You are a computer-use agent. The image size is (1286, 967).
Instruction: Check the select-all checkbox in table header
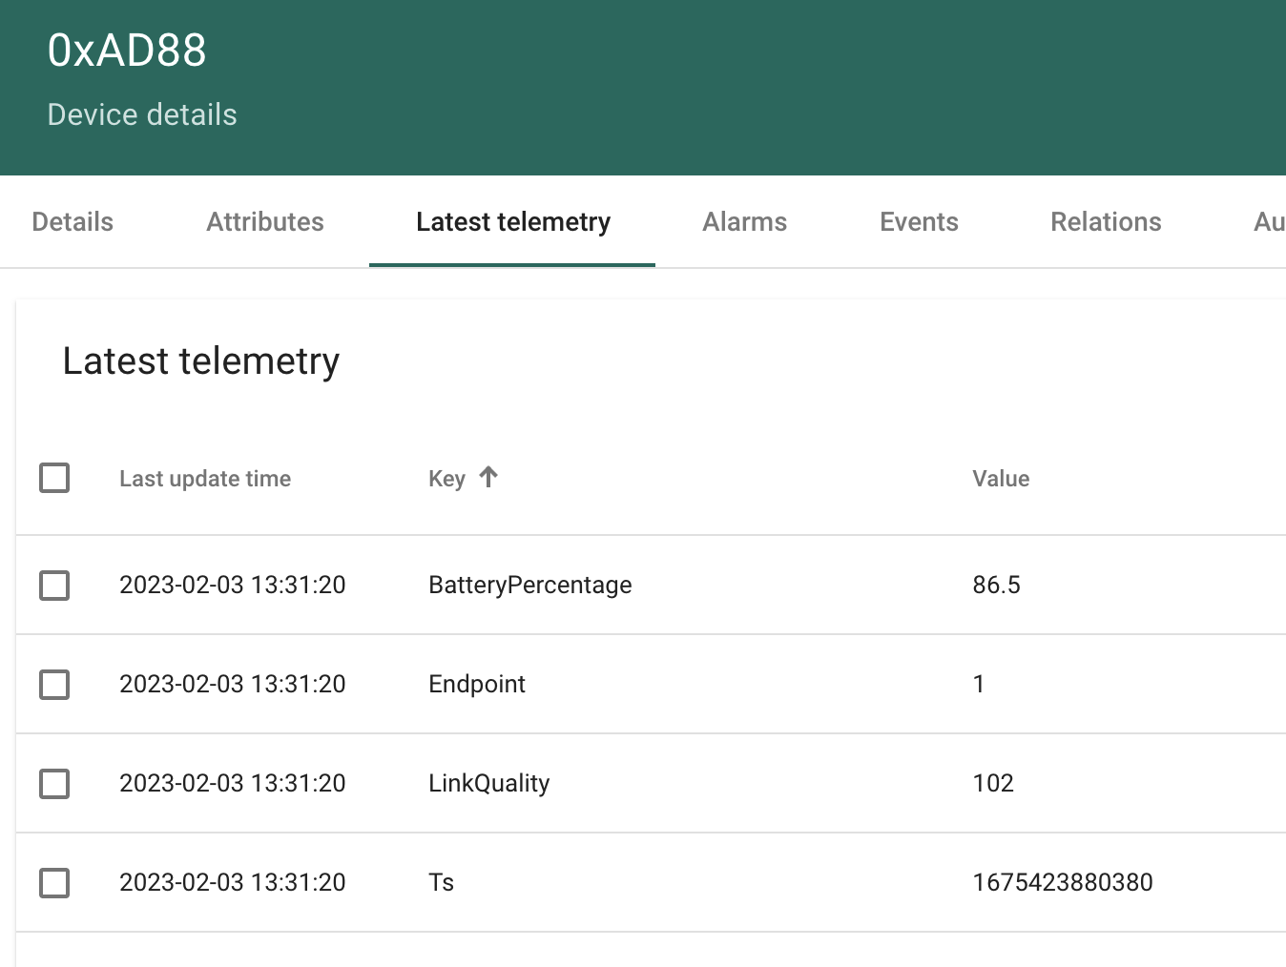coord(54,478)
